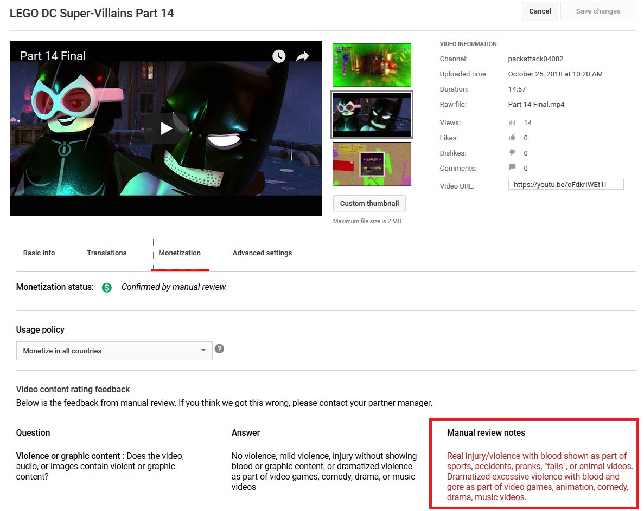Click the page title LEGO DC Super-Villains Part 14
Image resolution: width=644 pixels, height=511 pixels.
pyautogui.click(x=92, y=13)
